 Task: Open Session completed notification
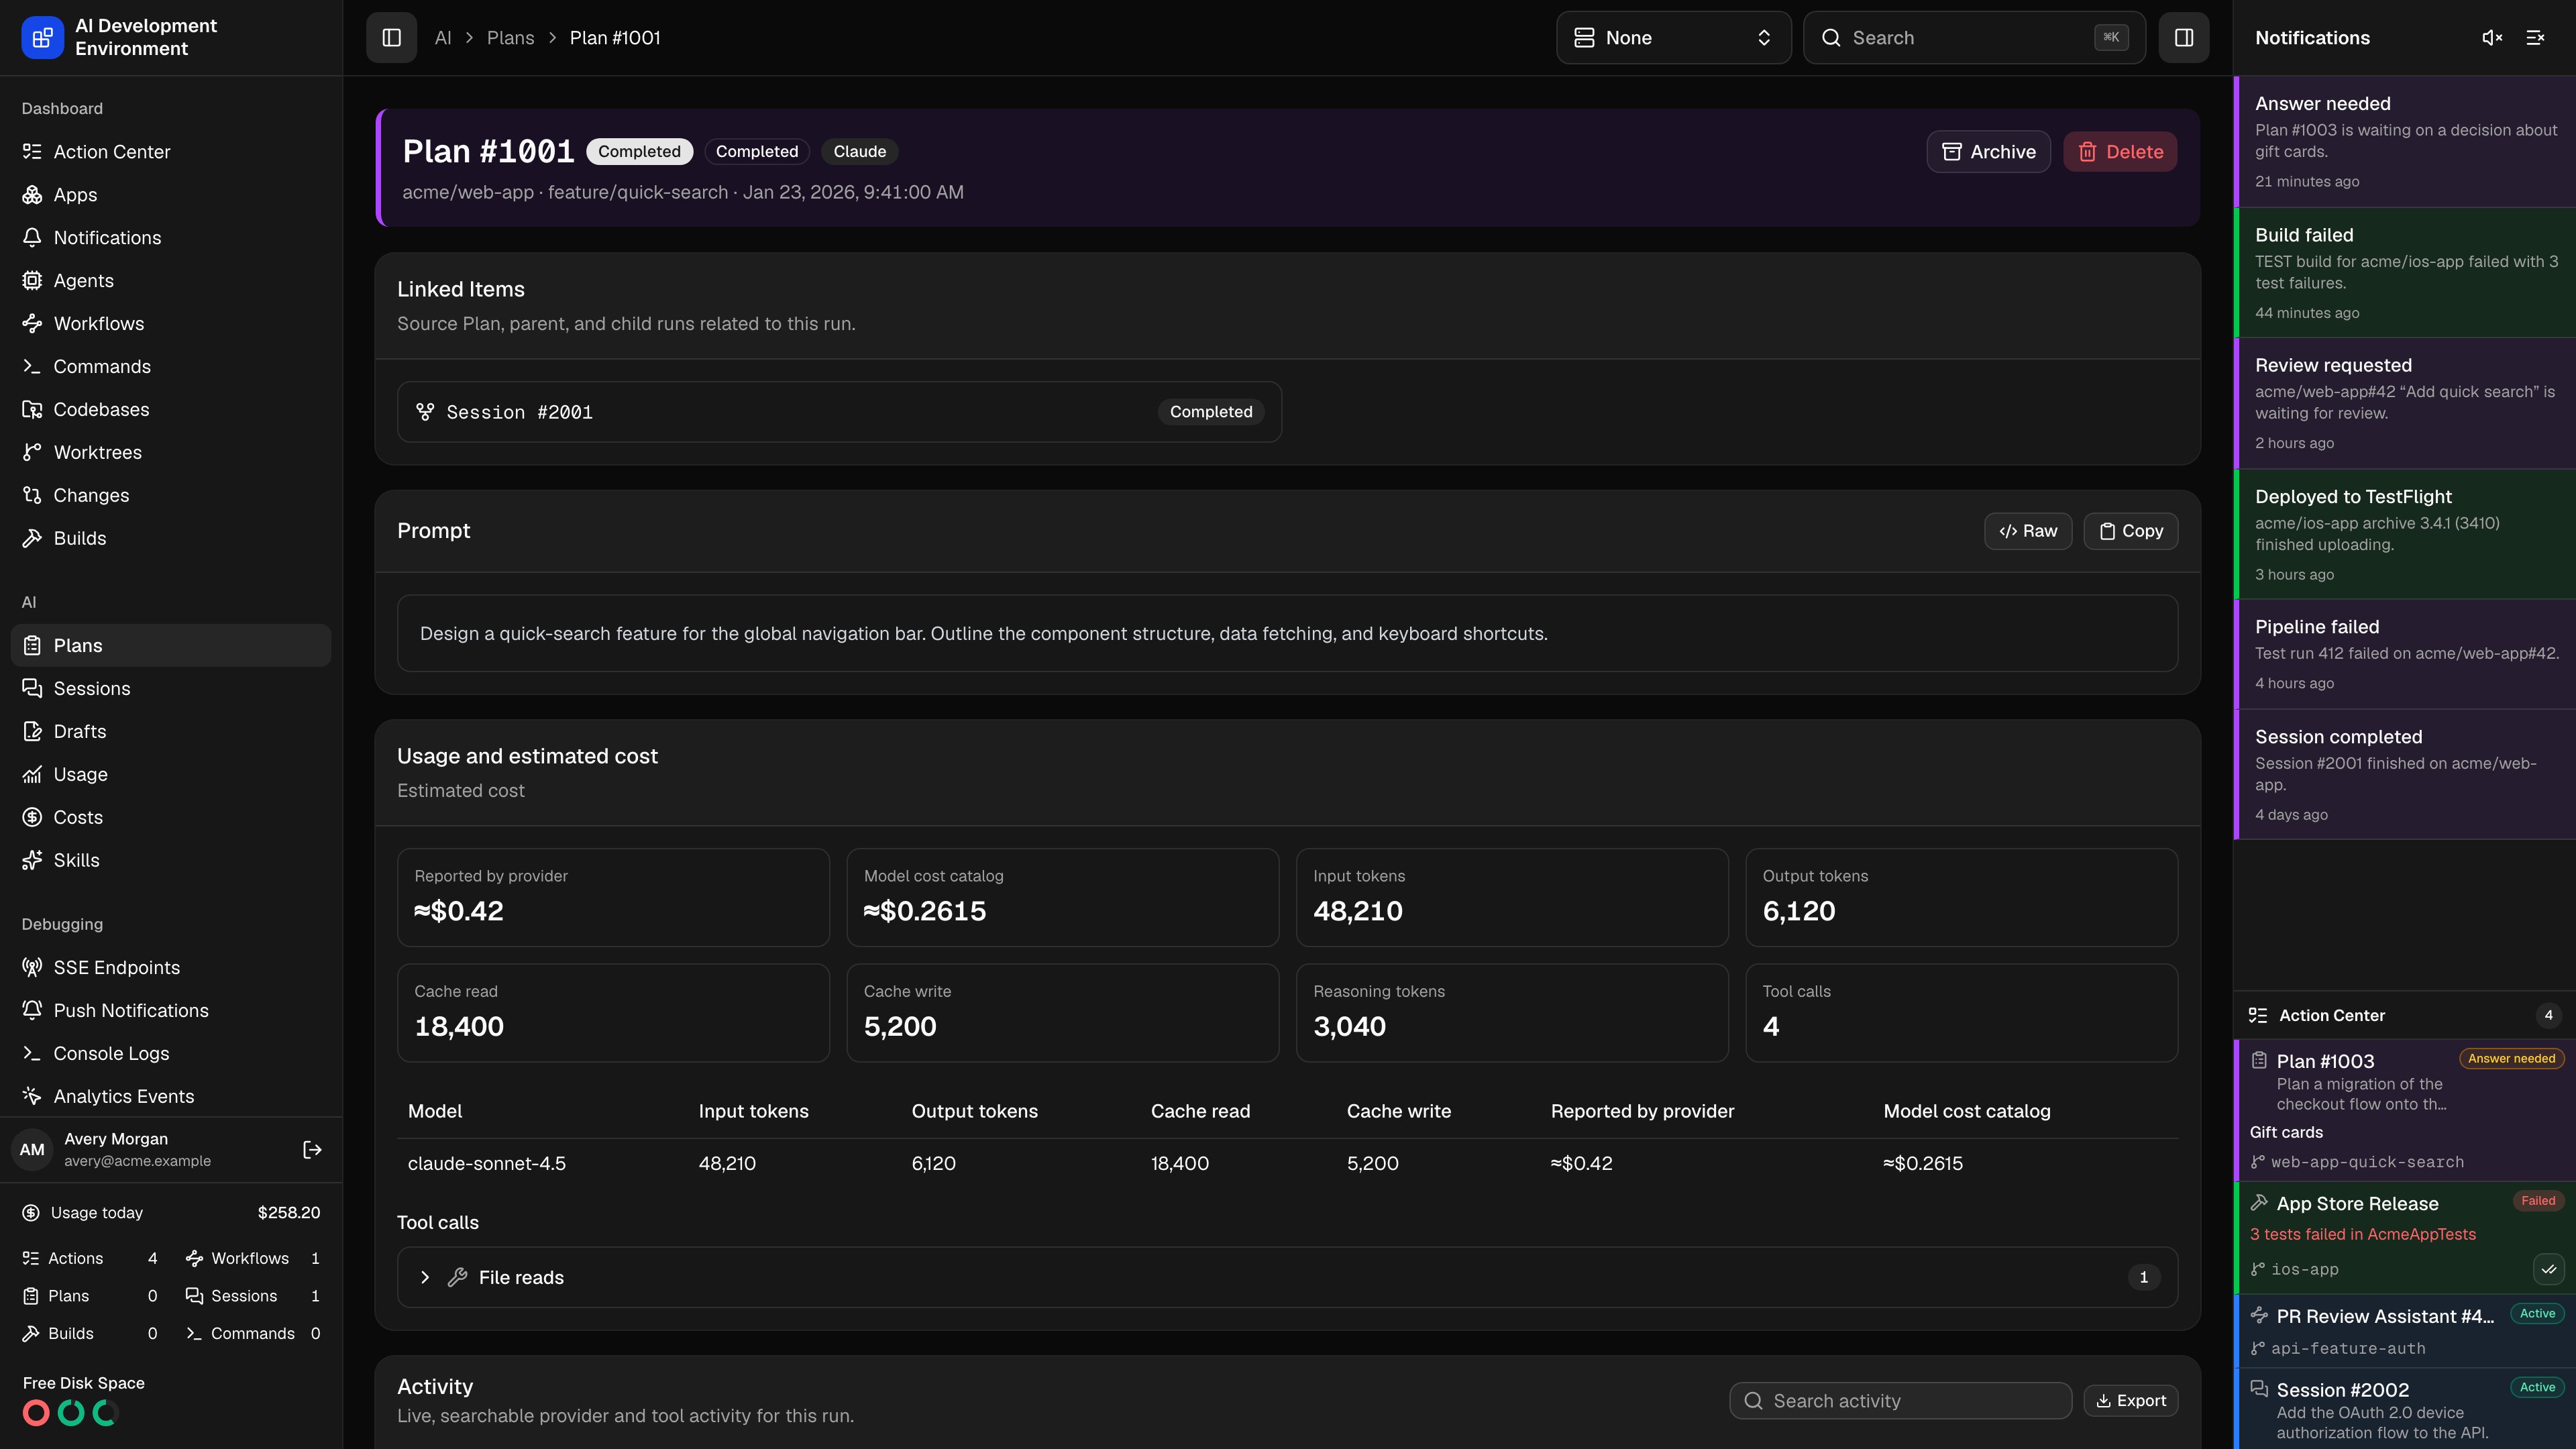(2405, 775)
